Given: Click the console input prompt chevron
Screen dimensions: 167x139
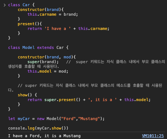Looking at the screenshot, I should click(x=4, y=5).
